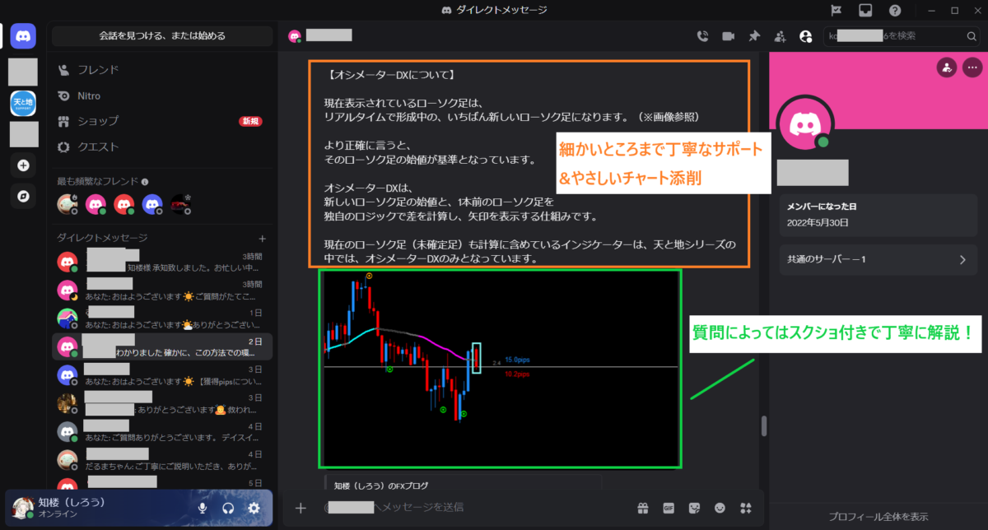Toggle headphone deafen in user panel
988x530 pixels.
pyautogui.click(x=228, y=508)
